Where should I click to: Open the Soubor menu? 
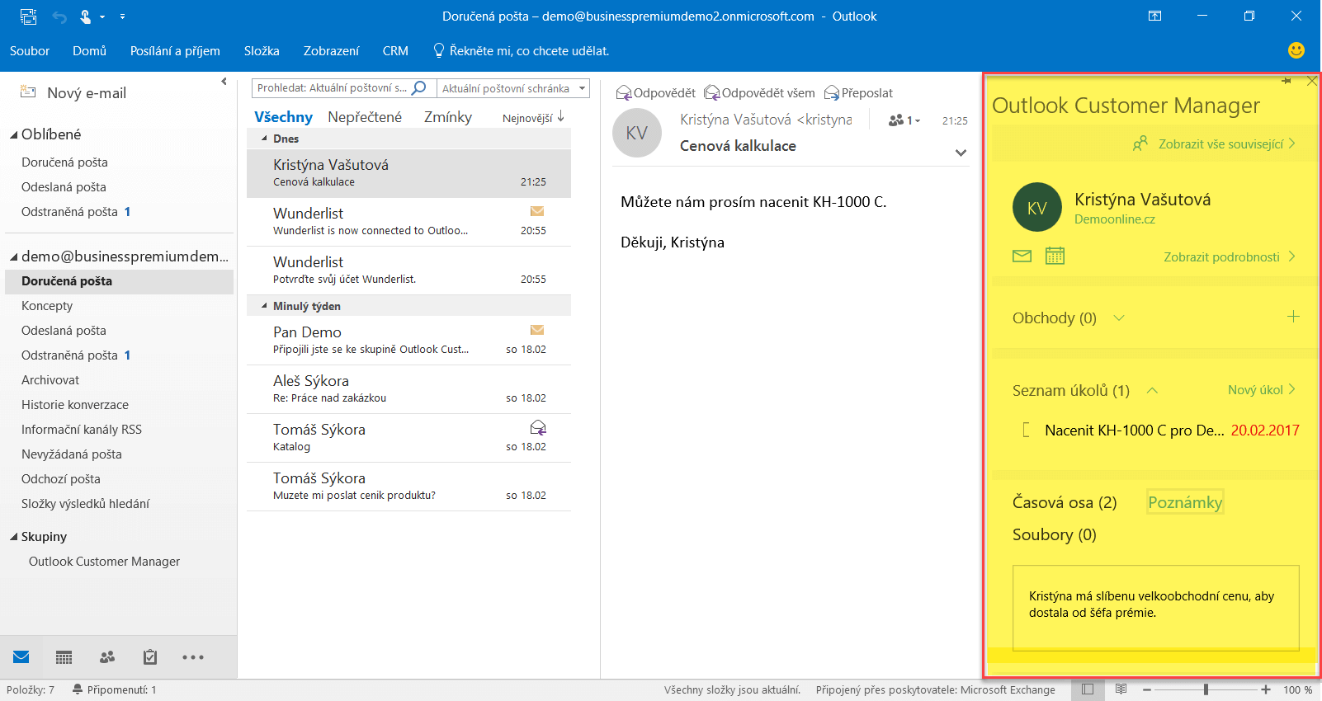point(30,51)
